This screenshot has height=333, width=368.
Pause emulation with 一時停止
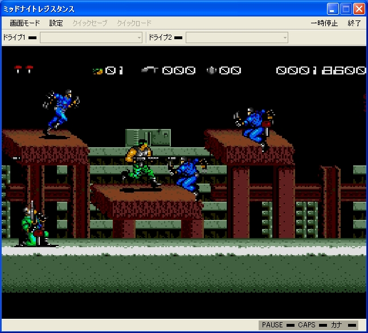point(324,23)
